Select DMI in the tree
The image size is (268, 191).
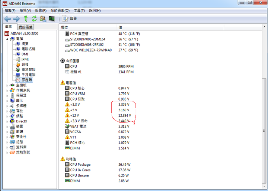pos(25,54)
